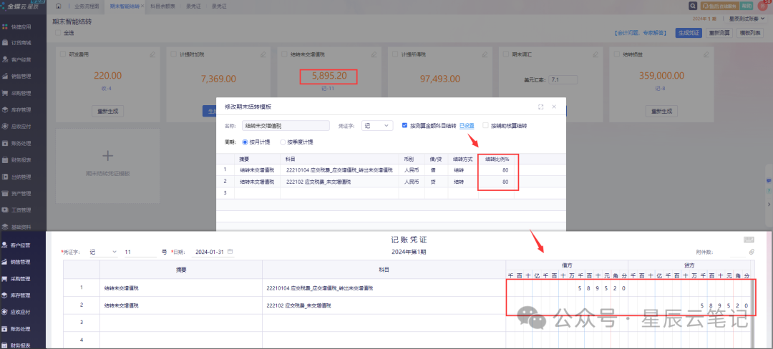The image size is (773, 349).
Task: Check the 结转未交增值税 card checkbox
Action: (284, 54)
